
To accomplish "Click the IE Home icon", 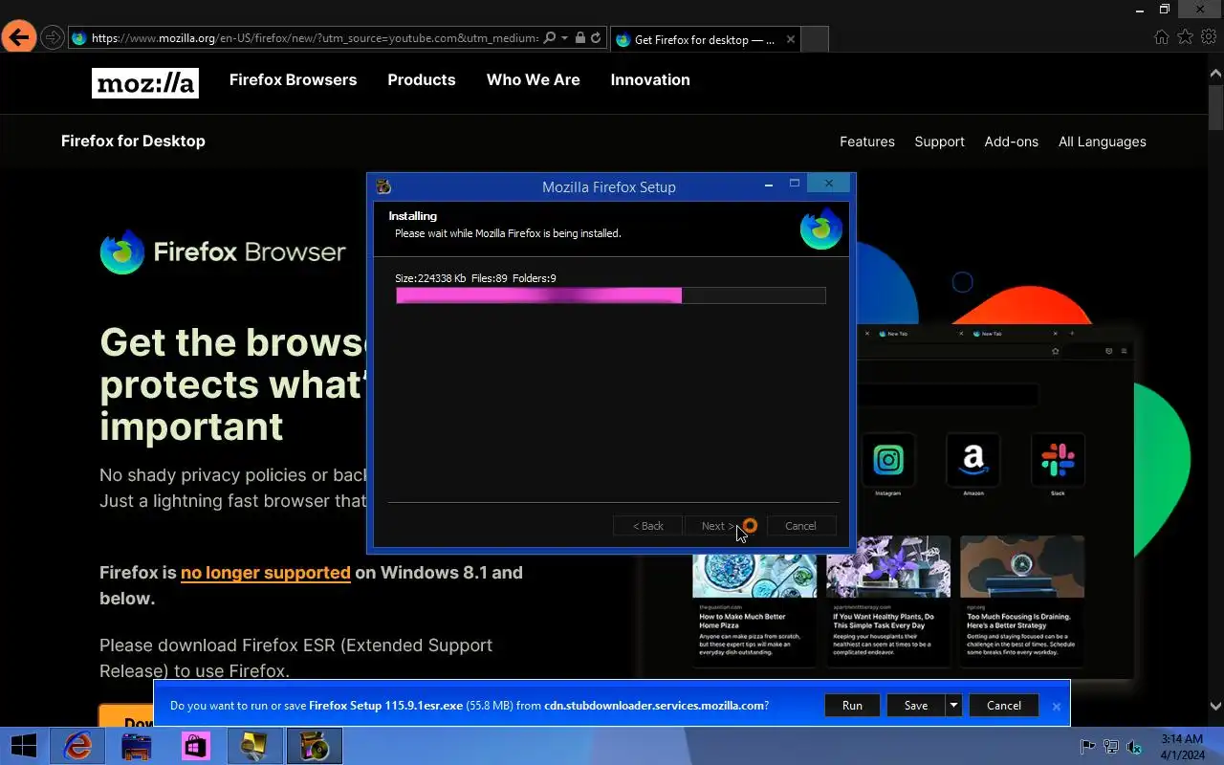I will point(1161,37).
